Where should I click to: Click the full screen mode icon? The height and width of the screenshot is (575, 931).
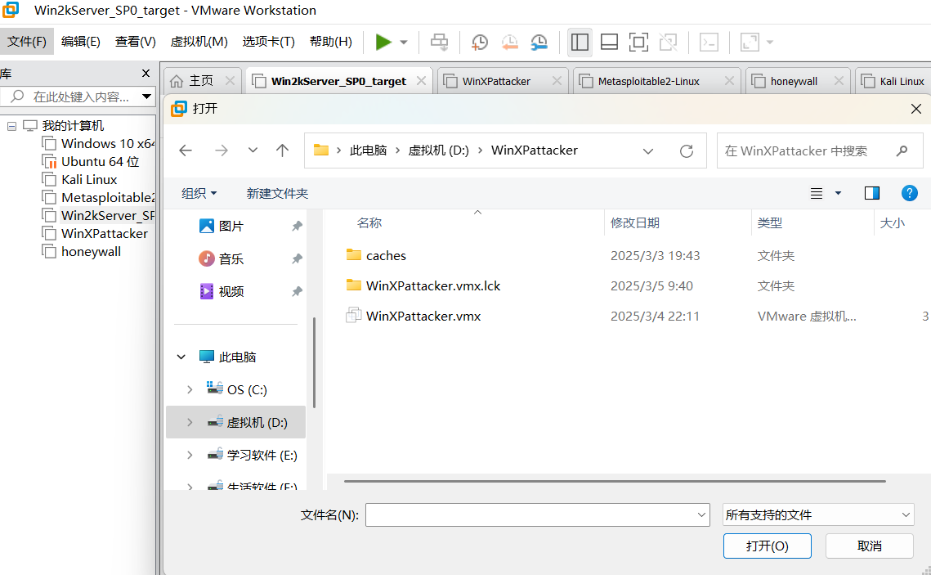(638, 43)
